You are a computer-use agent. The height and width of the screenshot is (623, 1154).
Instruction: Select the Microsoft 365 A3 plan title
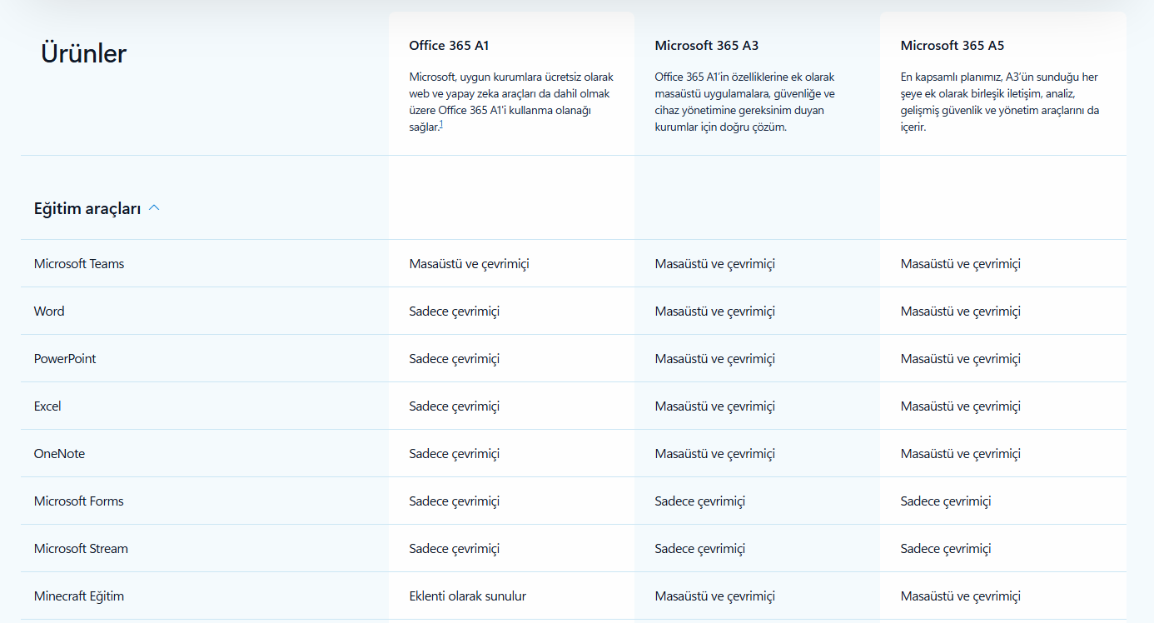click(707, 46)
